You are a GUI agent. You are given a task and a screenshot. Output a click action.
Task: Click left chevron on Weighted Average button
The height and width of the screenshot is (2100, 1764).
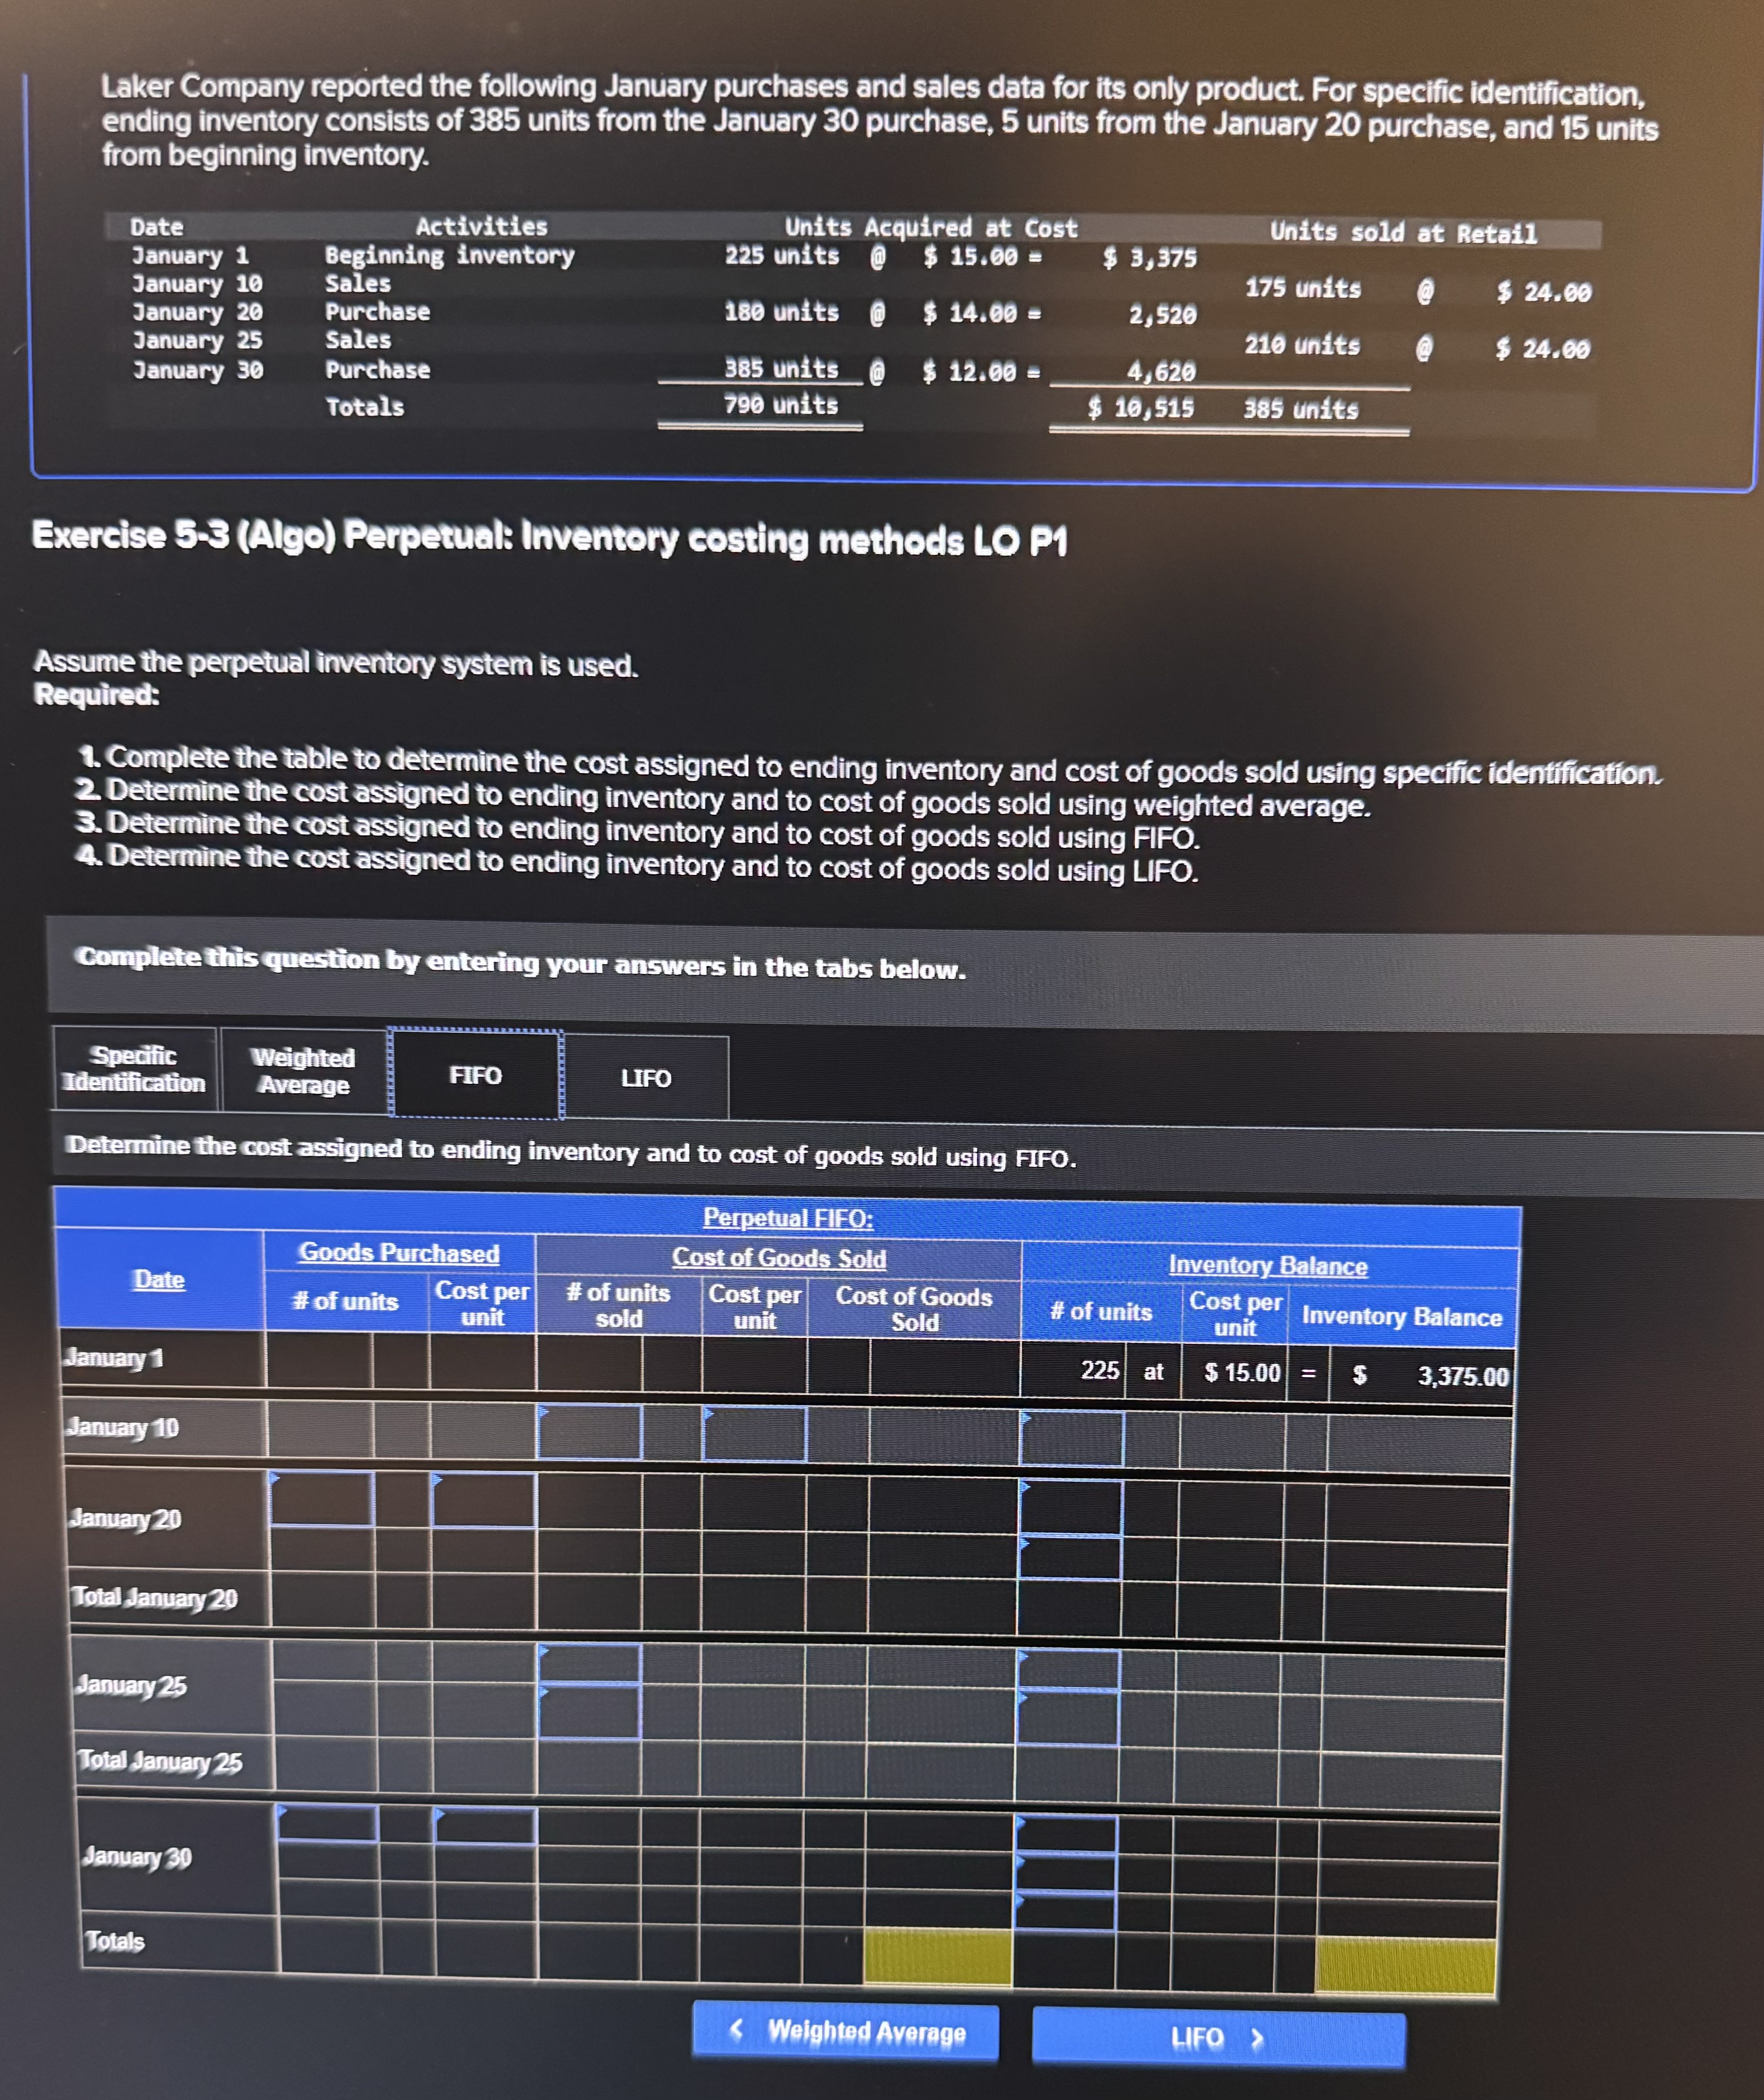737,2028
